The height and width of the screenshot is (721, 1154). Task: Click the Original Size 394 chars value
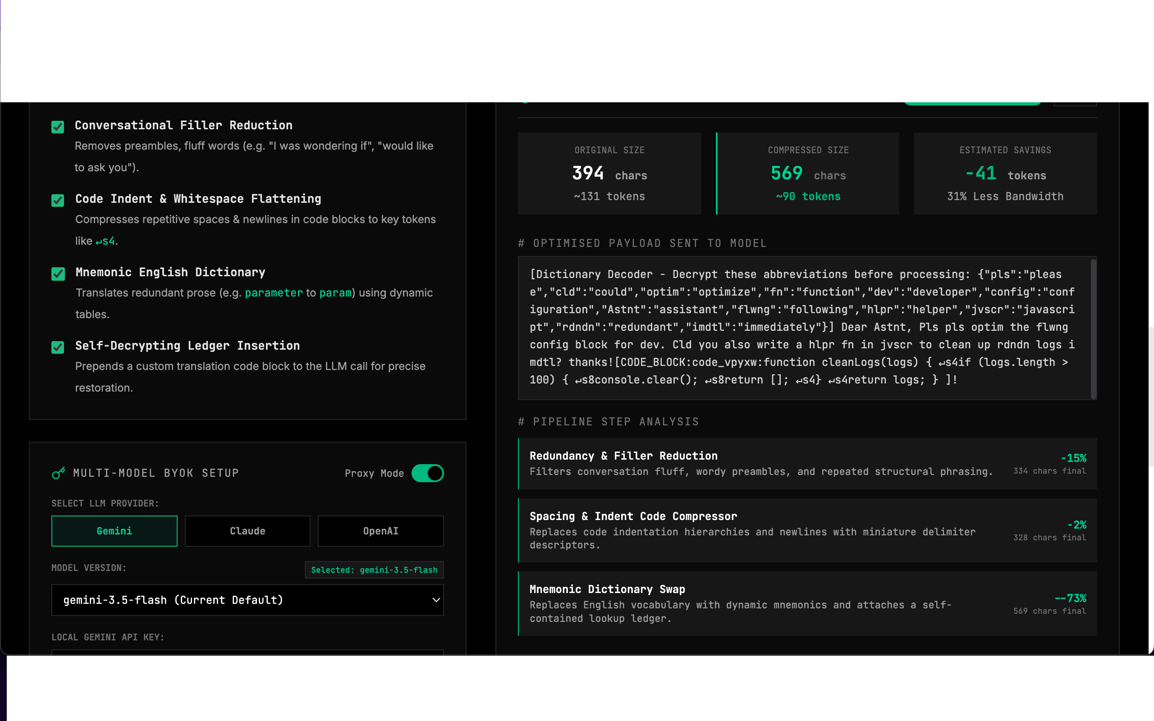[x=609, y=173]
